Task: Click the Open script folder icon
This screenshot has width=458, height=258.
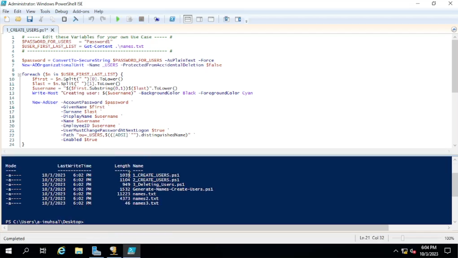Action: pyautogui.click(x=18, y=19)
